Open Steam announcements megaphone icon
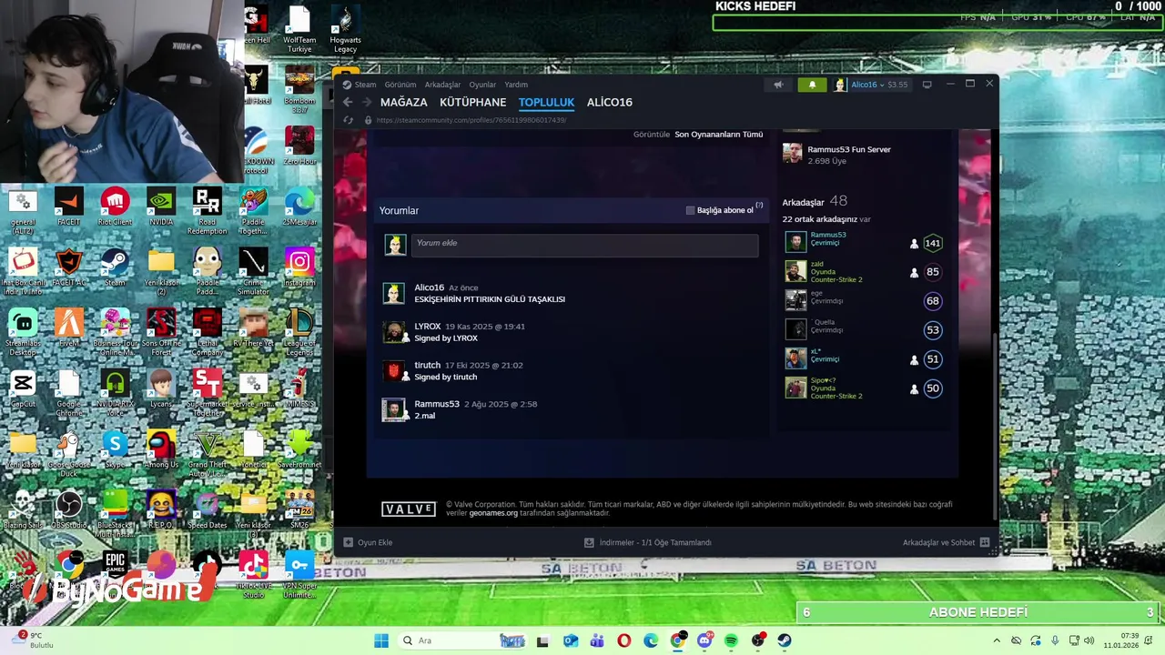This screenshot has height=655, width=1165. [778, 85]
